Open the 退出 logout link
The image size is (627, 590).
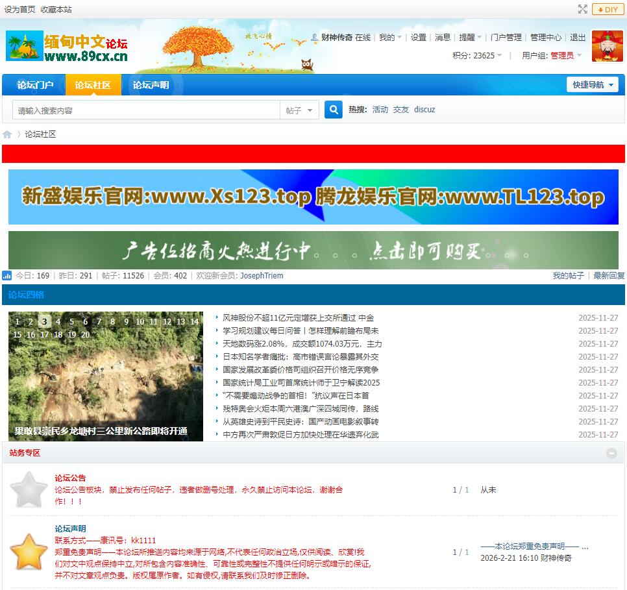578,38
